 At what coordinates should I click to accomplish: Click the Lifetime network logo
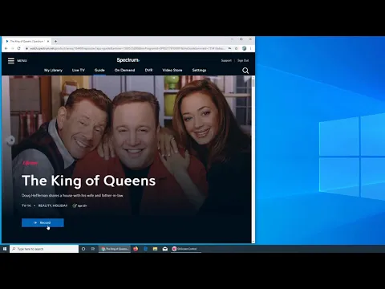coord(30,163)
